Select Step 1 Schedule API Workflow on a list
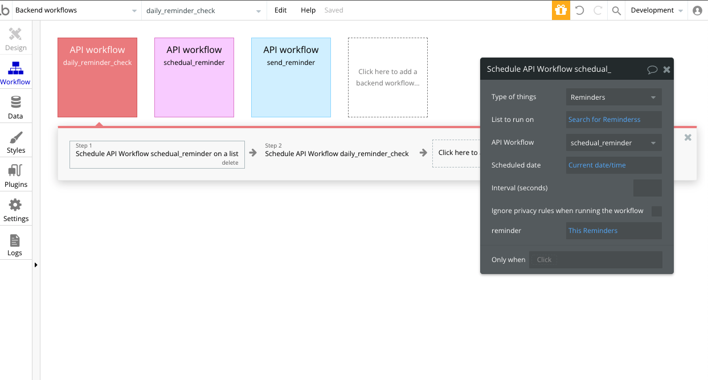 pos(157,154)
